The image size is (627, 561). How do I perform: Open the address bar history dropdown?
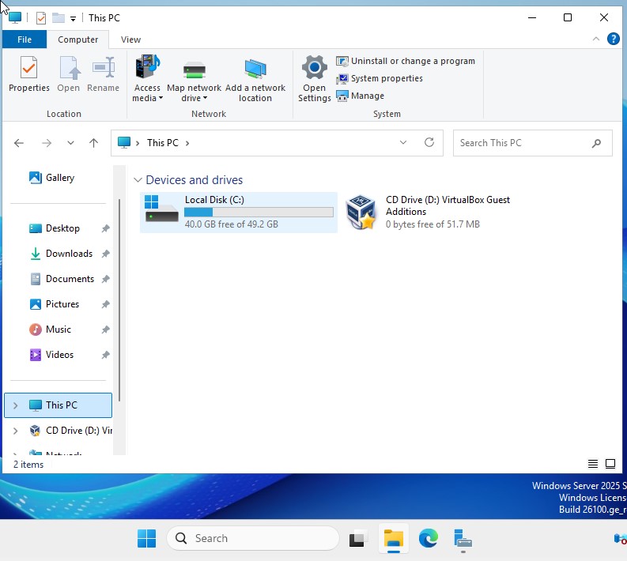click(403, 143)
